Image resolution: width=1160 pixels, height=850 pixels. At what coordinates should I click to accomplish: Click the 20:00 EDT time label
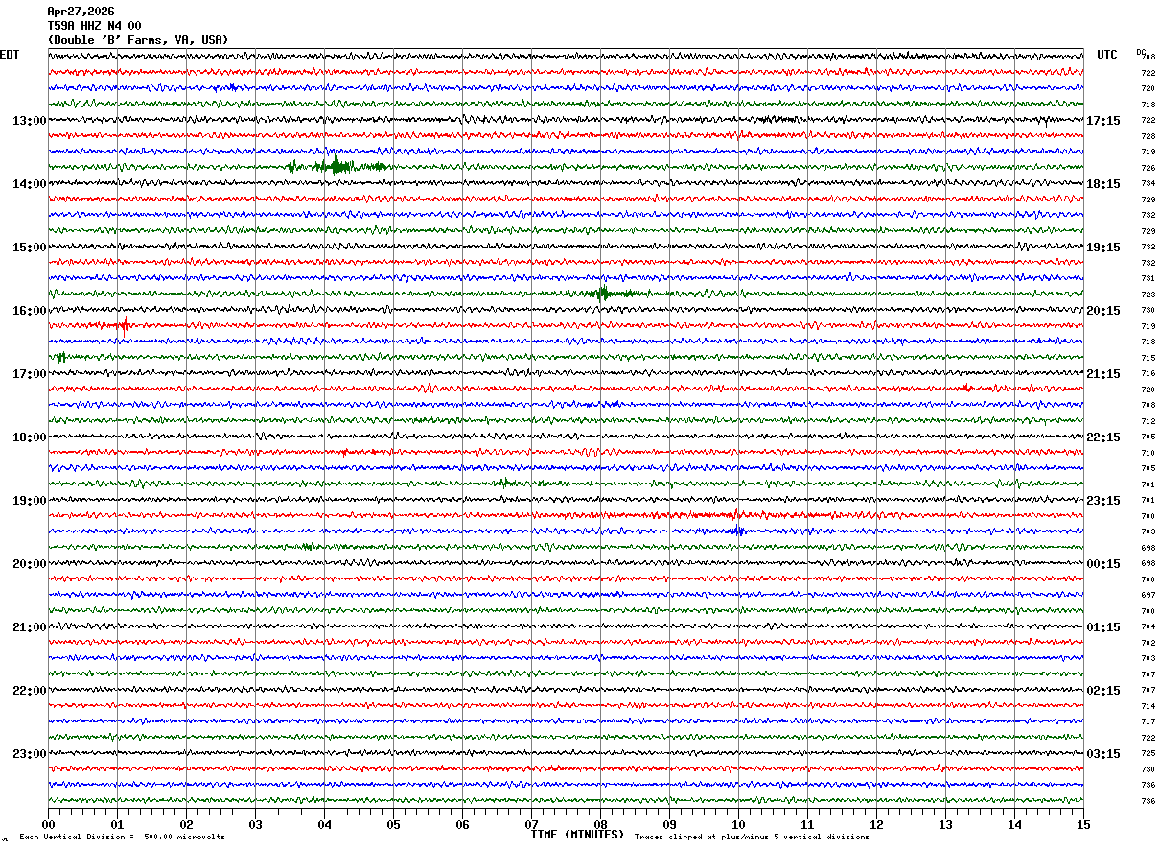click(29, 564)
